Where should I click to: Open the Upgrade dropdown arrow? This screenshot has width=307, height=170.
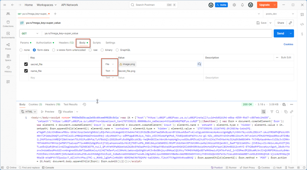pyautogui.click(x=275, y=5)
